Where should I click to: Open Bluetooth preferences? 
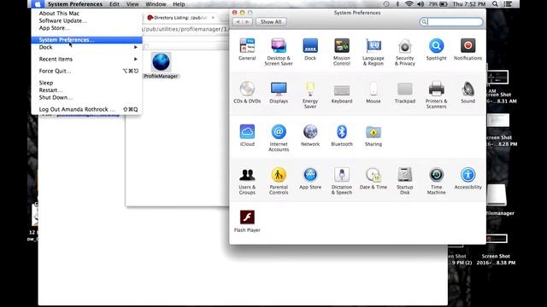(342, 136)
